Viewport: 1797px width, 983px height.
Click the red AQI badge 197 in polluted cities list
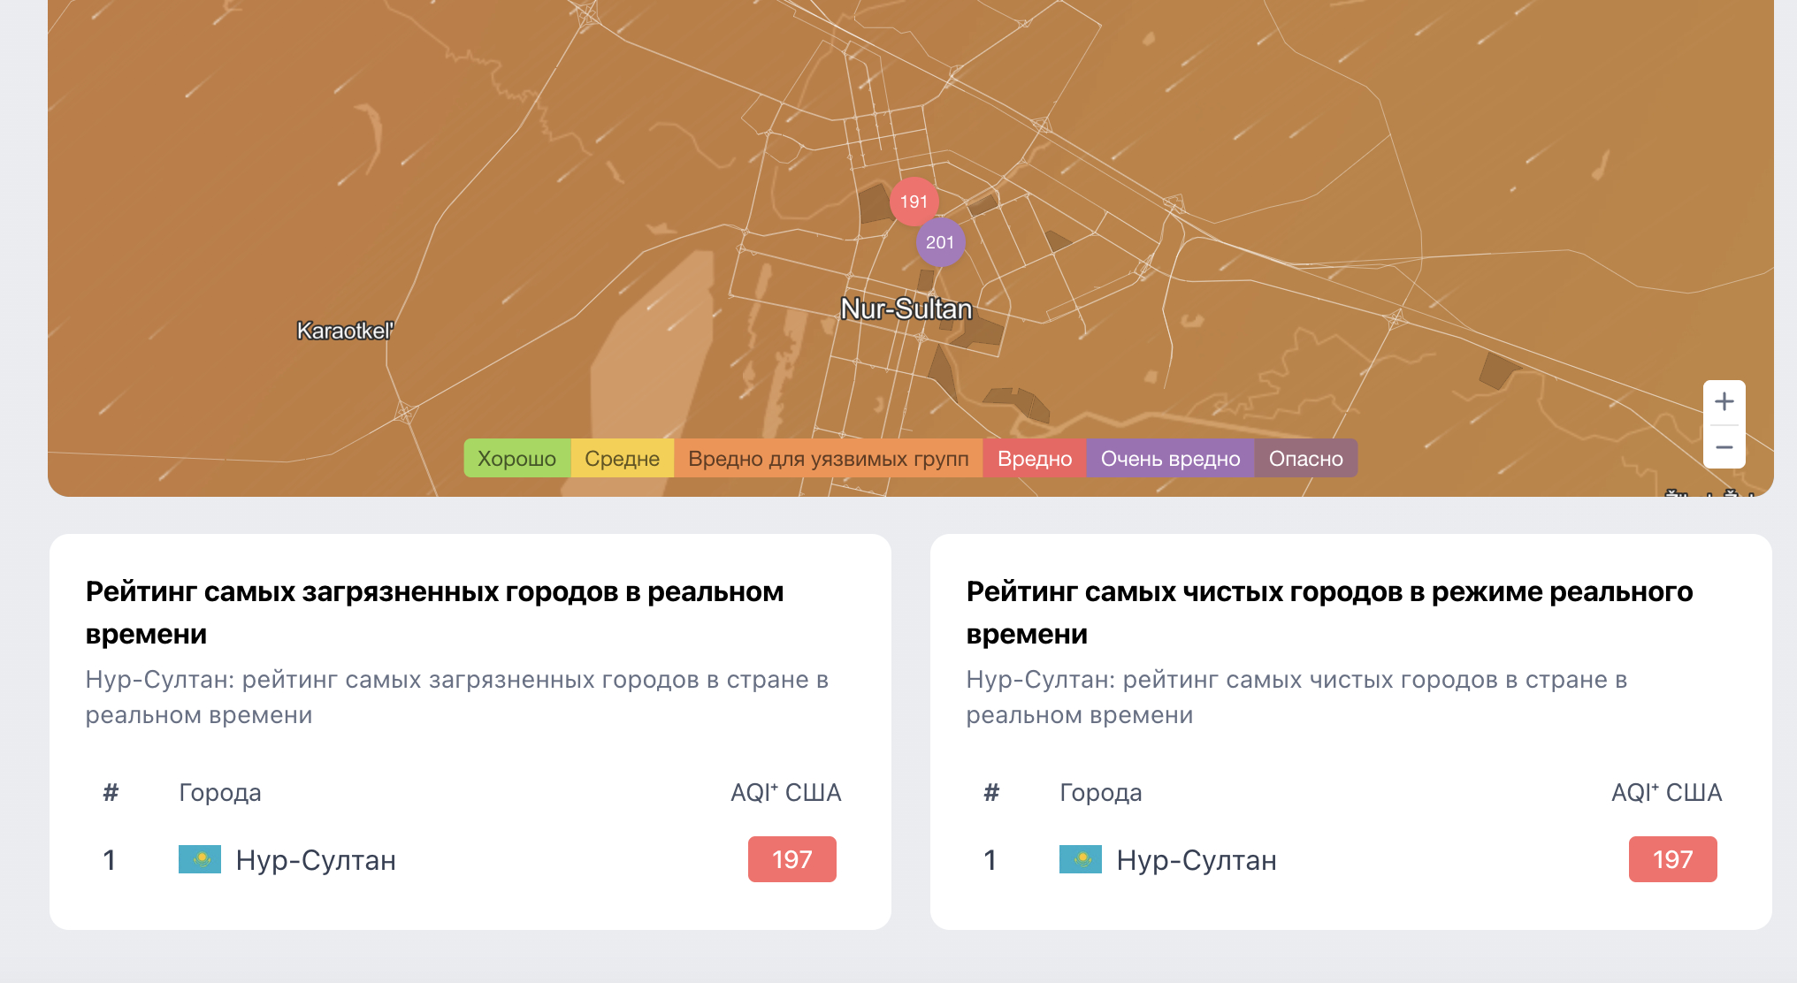tap(791, 858)
